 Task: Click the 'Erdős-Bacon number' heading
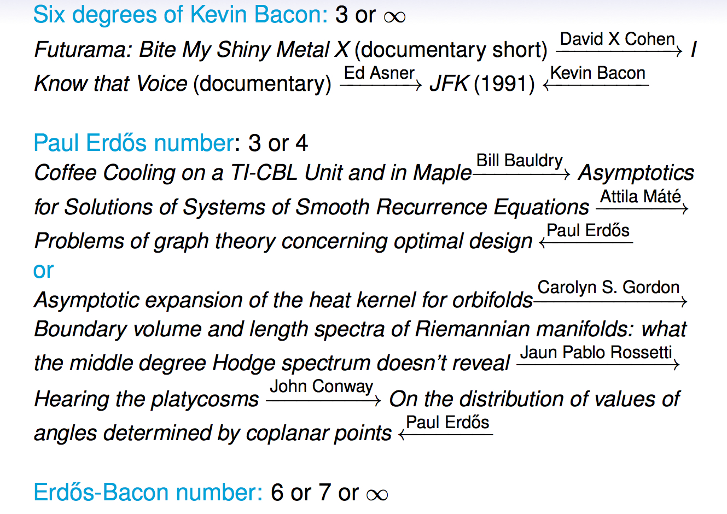tap(148, 492)
